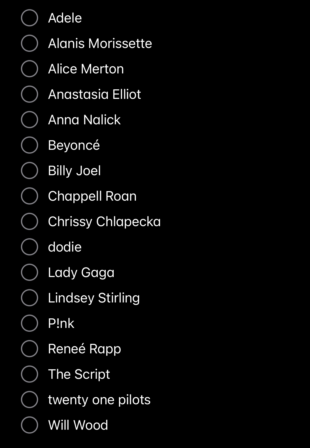Tap the circle beside Lindsey Stirling
The height and width of the screenshot is (448, 310).
29,298
